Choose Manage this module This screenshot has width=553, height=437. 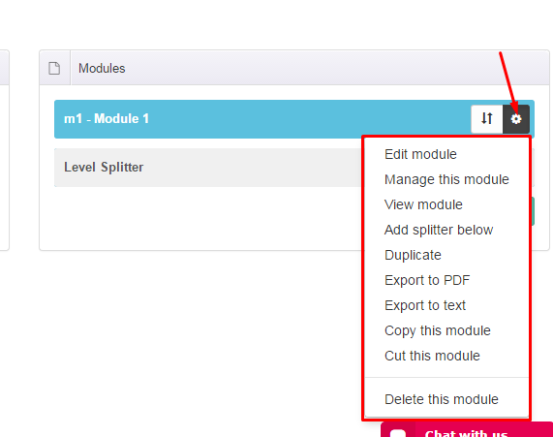[x=446, y=179]
